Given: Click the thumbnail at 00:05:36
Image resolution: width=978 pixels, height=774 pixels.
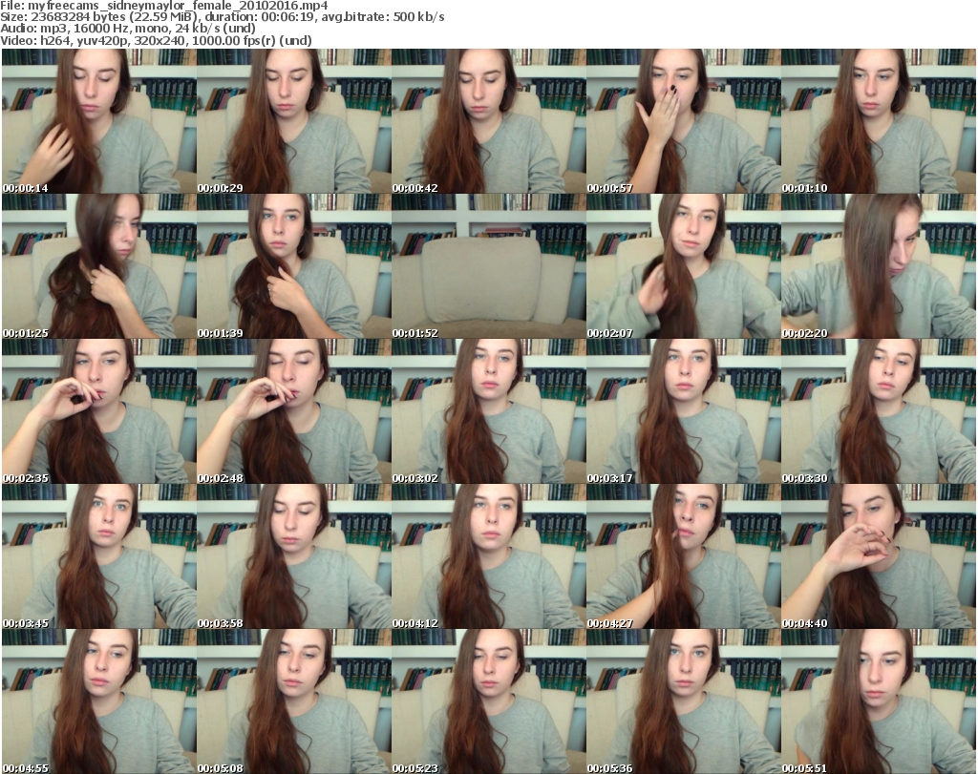Looking at the screenshot, I should (684, 701).
